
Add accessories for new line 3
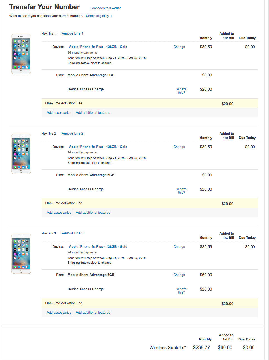click(x=59, y=313)
